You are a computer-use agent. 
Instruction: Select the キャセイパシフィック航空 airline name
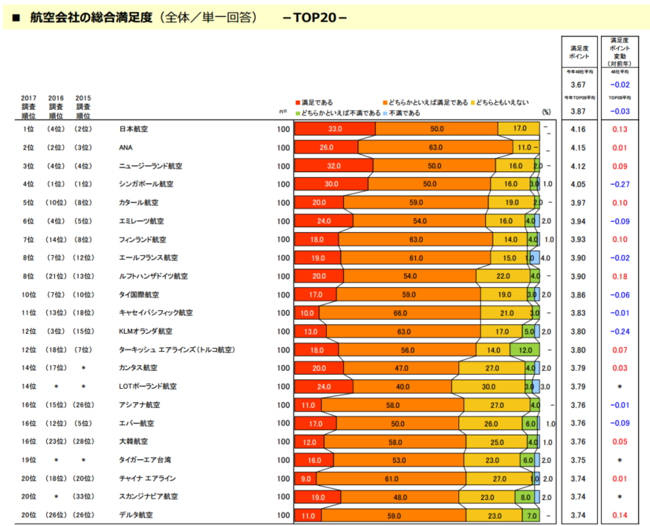click(x=156, y=313)
